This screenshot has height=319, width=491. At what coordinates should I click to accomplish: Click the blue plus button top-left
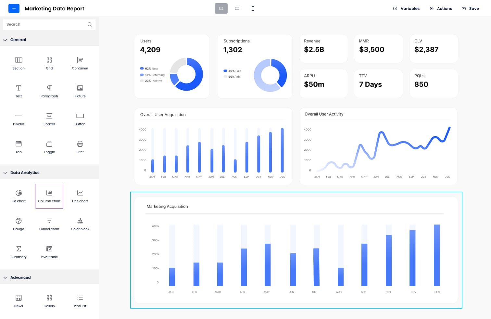coord(14,8)
